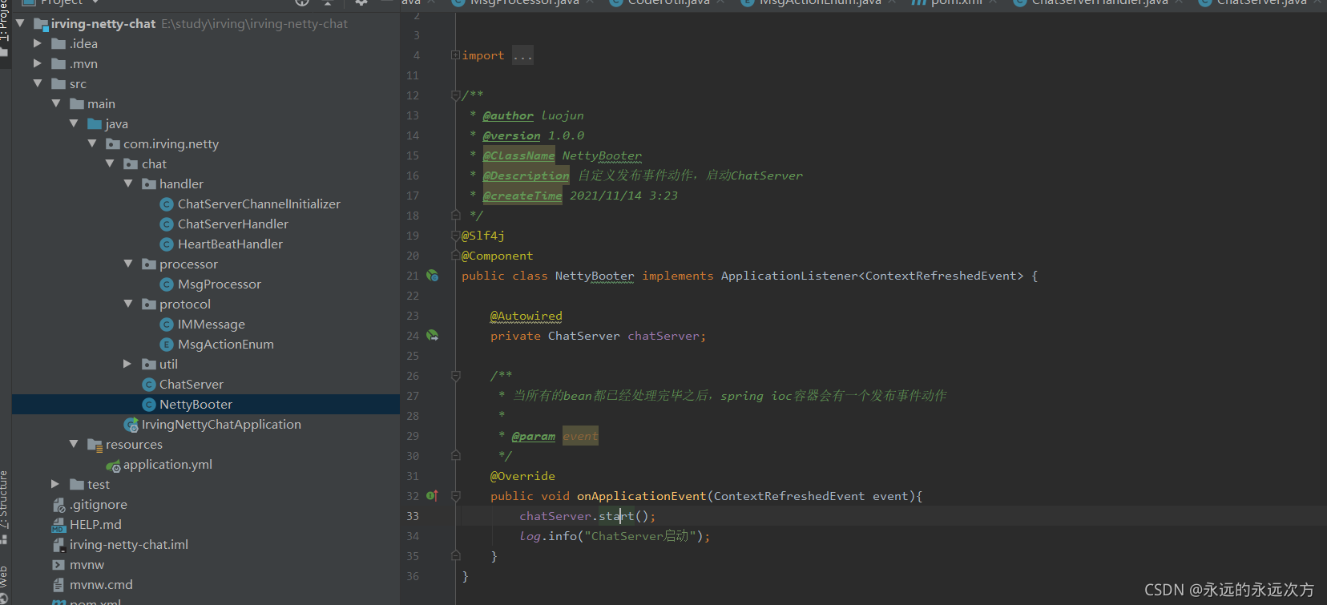Click the implements-method gutter icon on line 32
Viewport: 1327px width, 605px height.
(432, 496)
